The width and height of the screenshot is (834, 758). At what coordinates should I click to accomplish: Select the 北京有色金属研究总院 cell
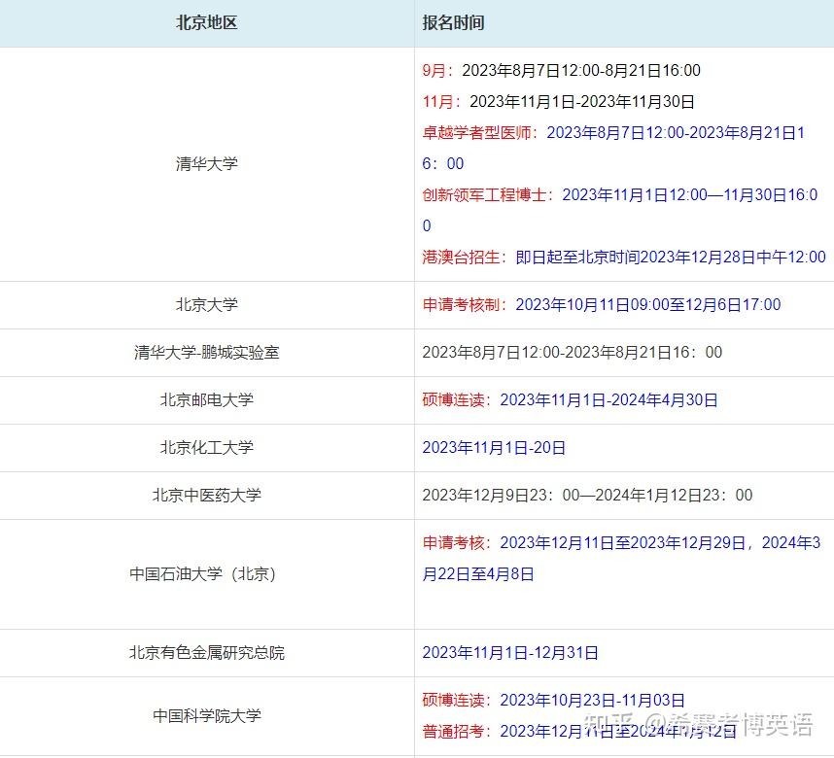(206, 653)
